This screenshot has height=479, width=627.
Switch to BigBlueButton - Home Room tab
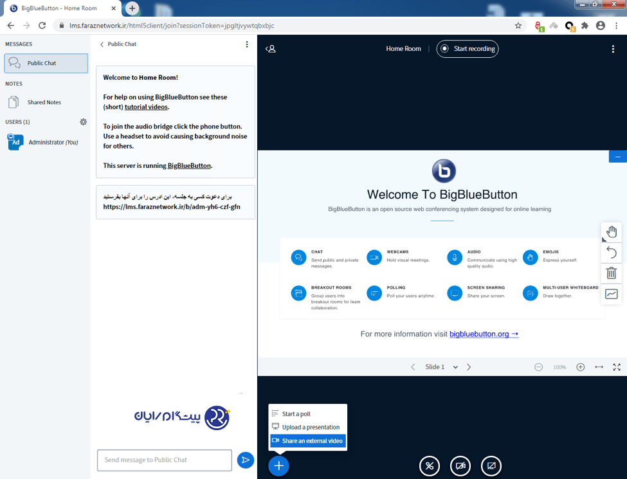click(62, 8)
